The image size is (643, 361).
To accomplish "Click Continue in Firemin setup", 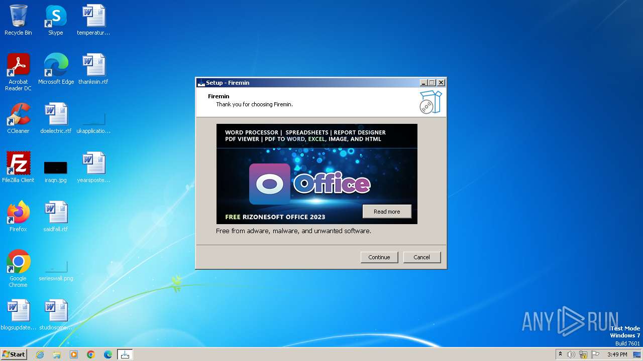I will (379, 257).
